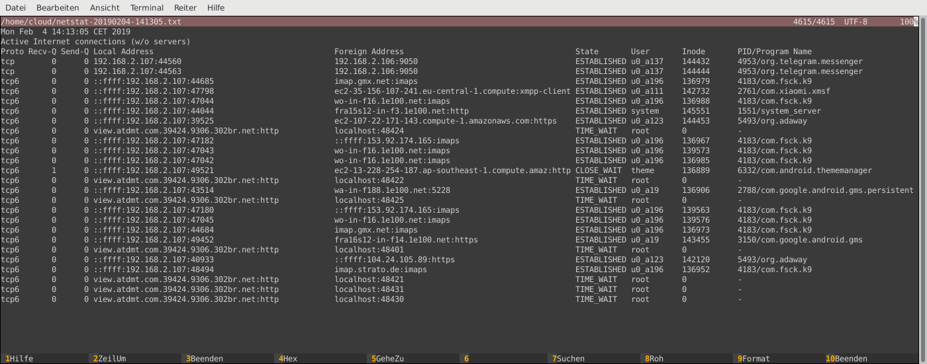Click the date line Mon Feb 4 14:13:05
Screen dimensions: 927x364
[x=66, y=32]
